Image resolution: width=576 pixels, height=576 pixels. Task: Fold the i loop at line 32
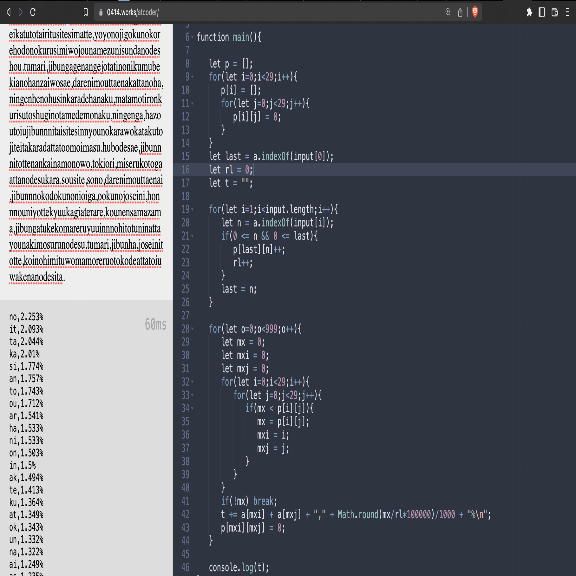(192, 382)
